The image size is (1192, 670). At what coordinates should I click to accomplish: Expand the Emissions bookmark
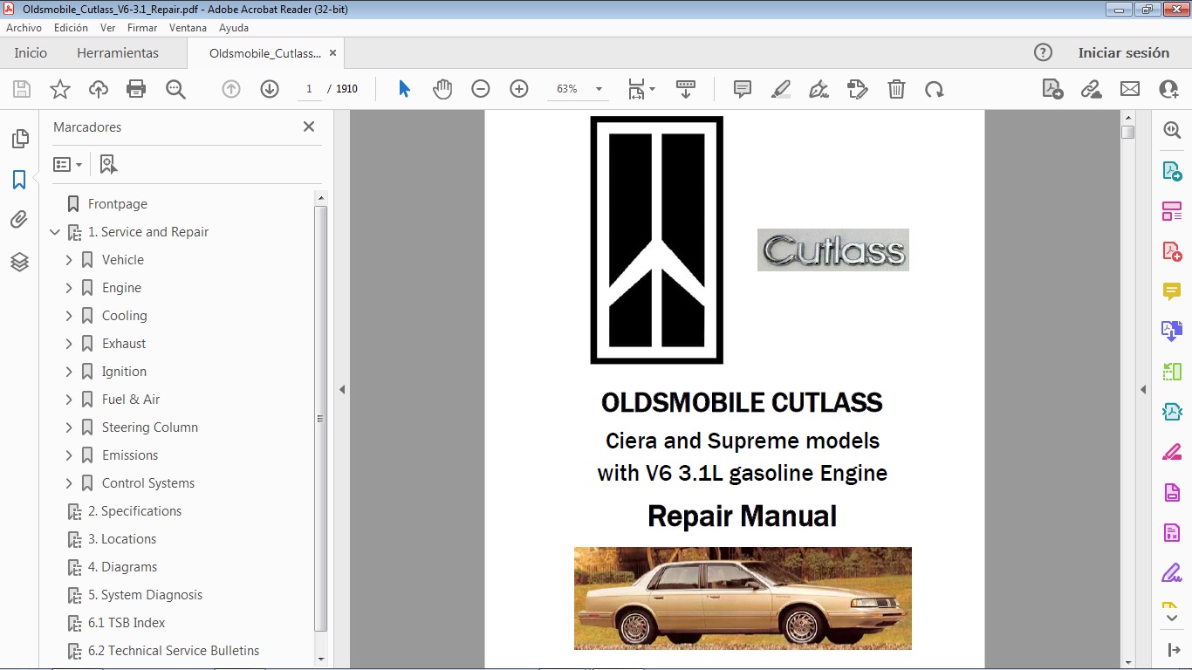69,455
